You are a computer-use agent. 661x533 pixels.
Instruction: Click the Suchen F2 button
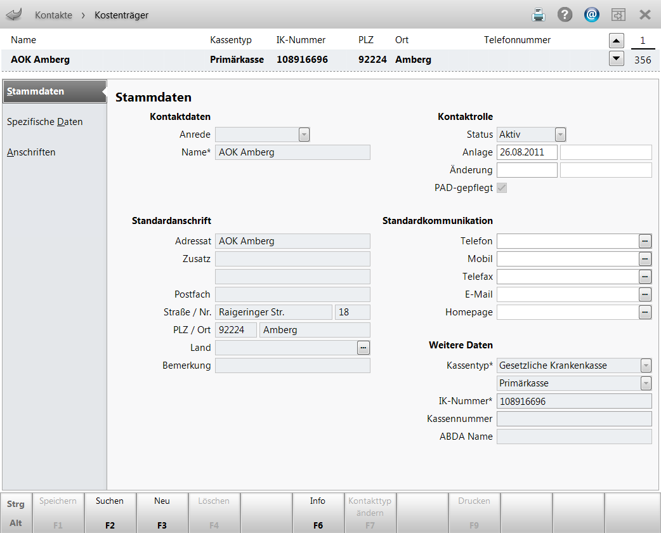pyautogui.click(x=110, y=513)
